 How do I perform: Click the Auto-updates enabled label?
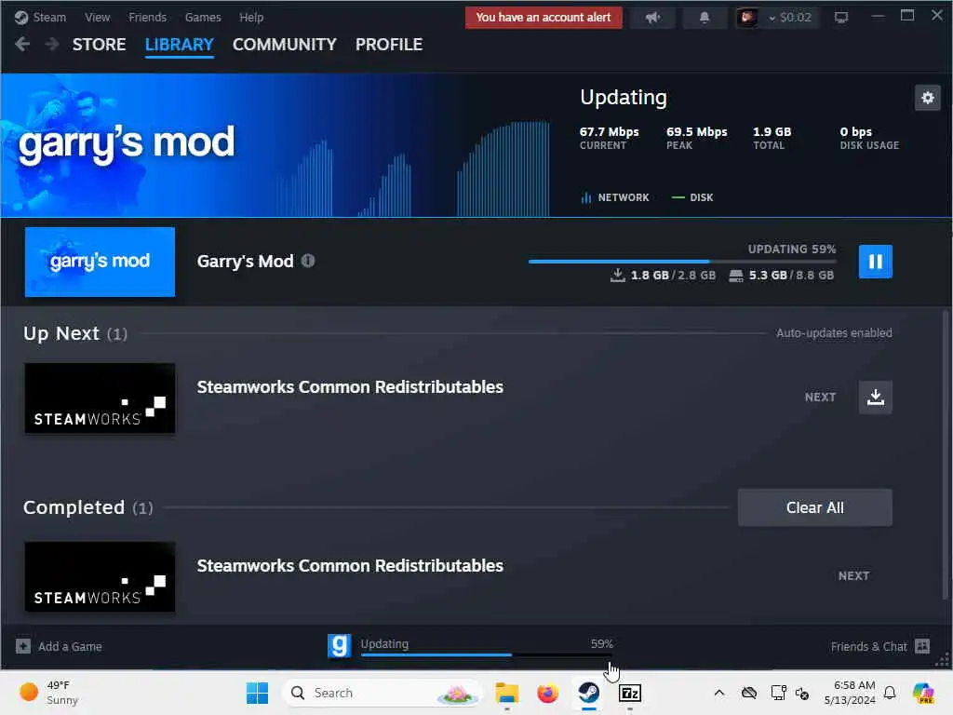pos(834,332)
